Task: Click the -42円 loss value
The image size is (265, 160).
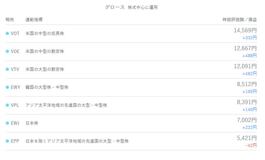Action: click(251, 145)
